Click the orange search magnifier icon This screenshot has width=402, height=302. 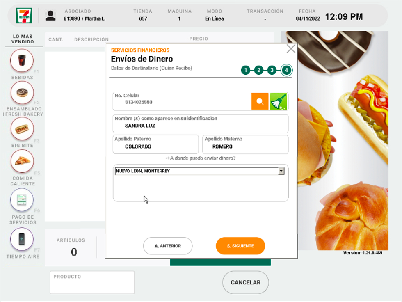click(260, 101)
